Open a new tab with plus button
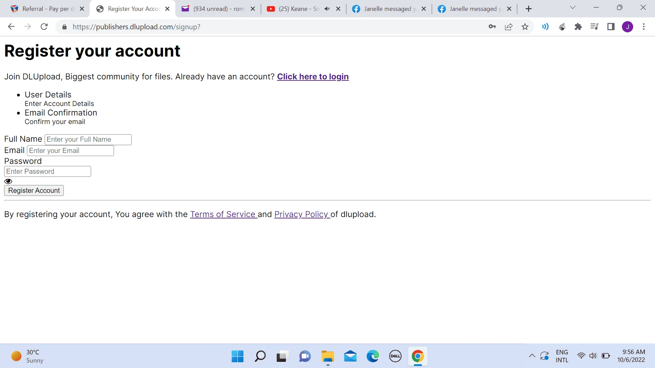The height and width of the screenshot is (368, 655). point(528,9)
